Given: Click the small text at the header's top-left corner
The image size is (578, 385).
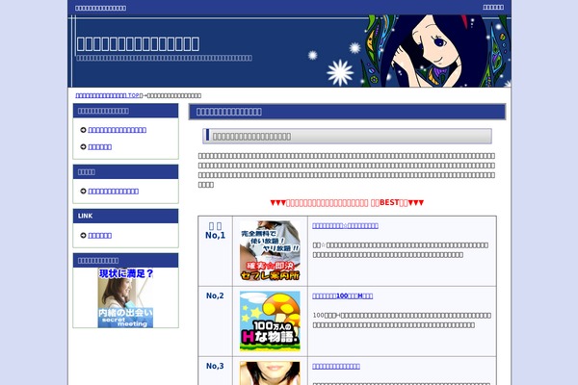Looking at the screenshot, I should [x=100, y=8].
